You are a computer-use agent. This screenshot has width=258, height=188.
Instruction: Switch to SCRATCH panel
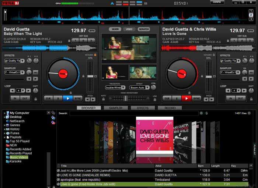[x=144, y=29]
